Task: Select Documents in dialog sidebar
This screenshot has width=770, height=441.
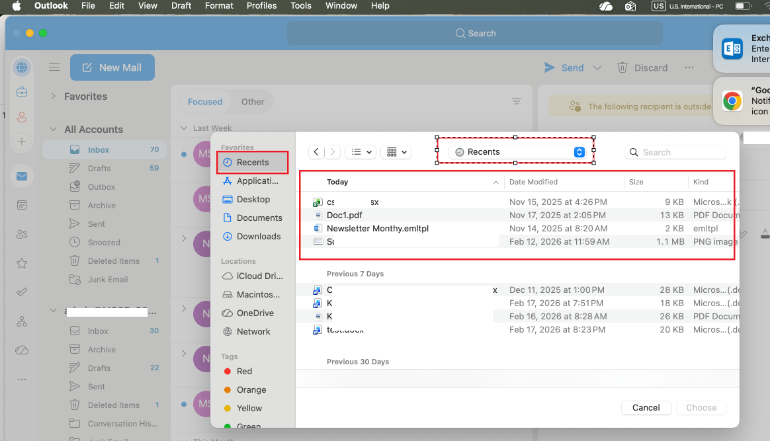Action: (253, 218)
